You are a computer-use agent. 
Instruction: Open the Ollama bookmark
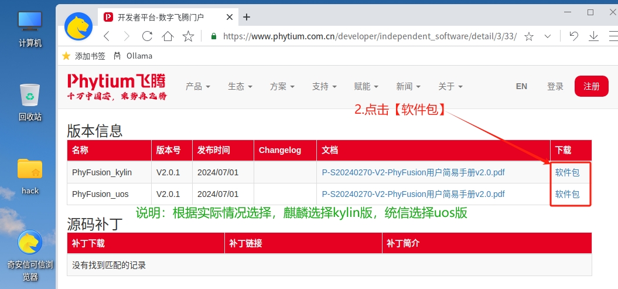(133, 56)
